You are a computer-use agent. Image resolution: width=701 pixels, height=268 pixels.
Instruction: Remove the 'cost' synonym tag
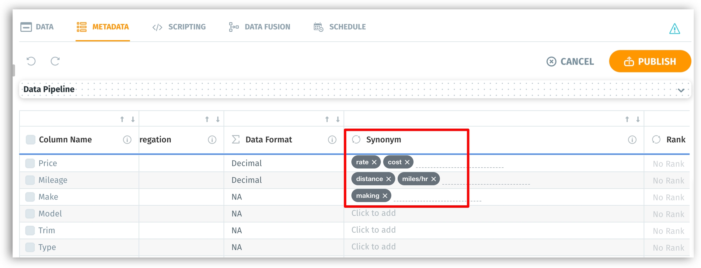coord(407,162)
